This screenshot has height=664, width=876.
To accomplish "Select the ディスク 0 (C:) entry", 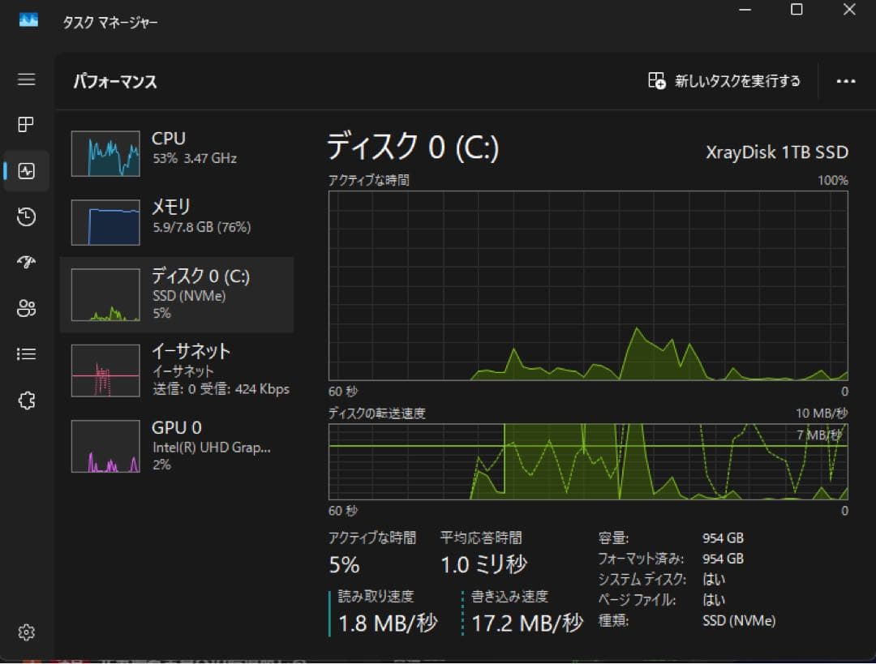I will pos(178,294).
